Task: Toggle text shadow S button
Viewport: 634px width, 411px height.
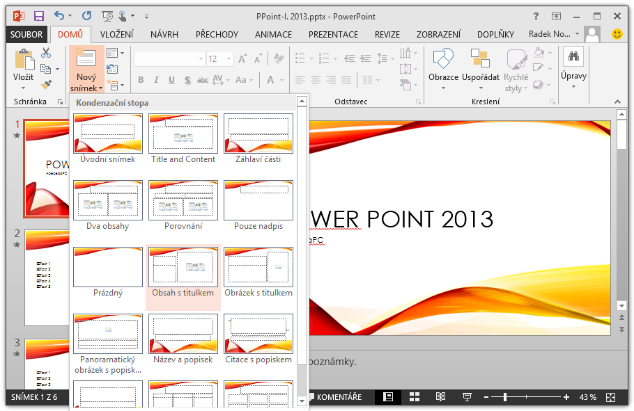Action: pos(187,80)
